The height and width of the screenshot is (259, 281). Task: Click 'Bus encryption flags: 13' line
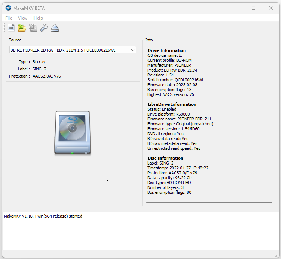[x=169, y=90]
